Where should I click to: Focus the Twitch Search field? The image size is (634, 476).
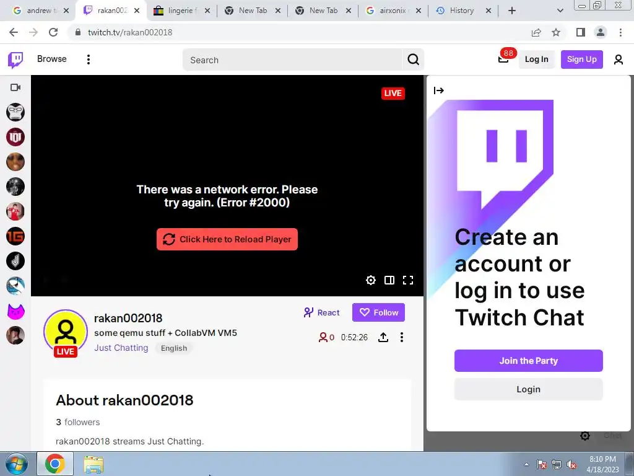coord(292,60)
